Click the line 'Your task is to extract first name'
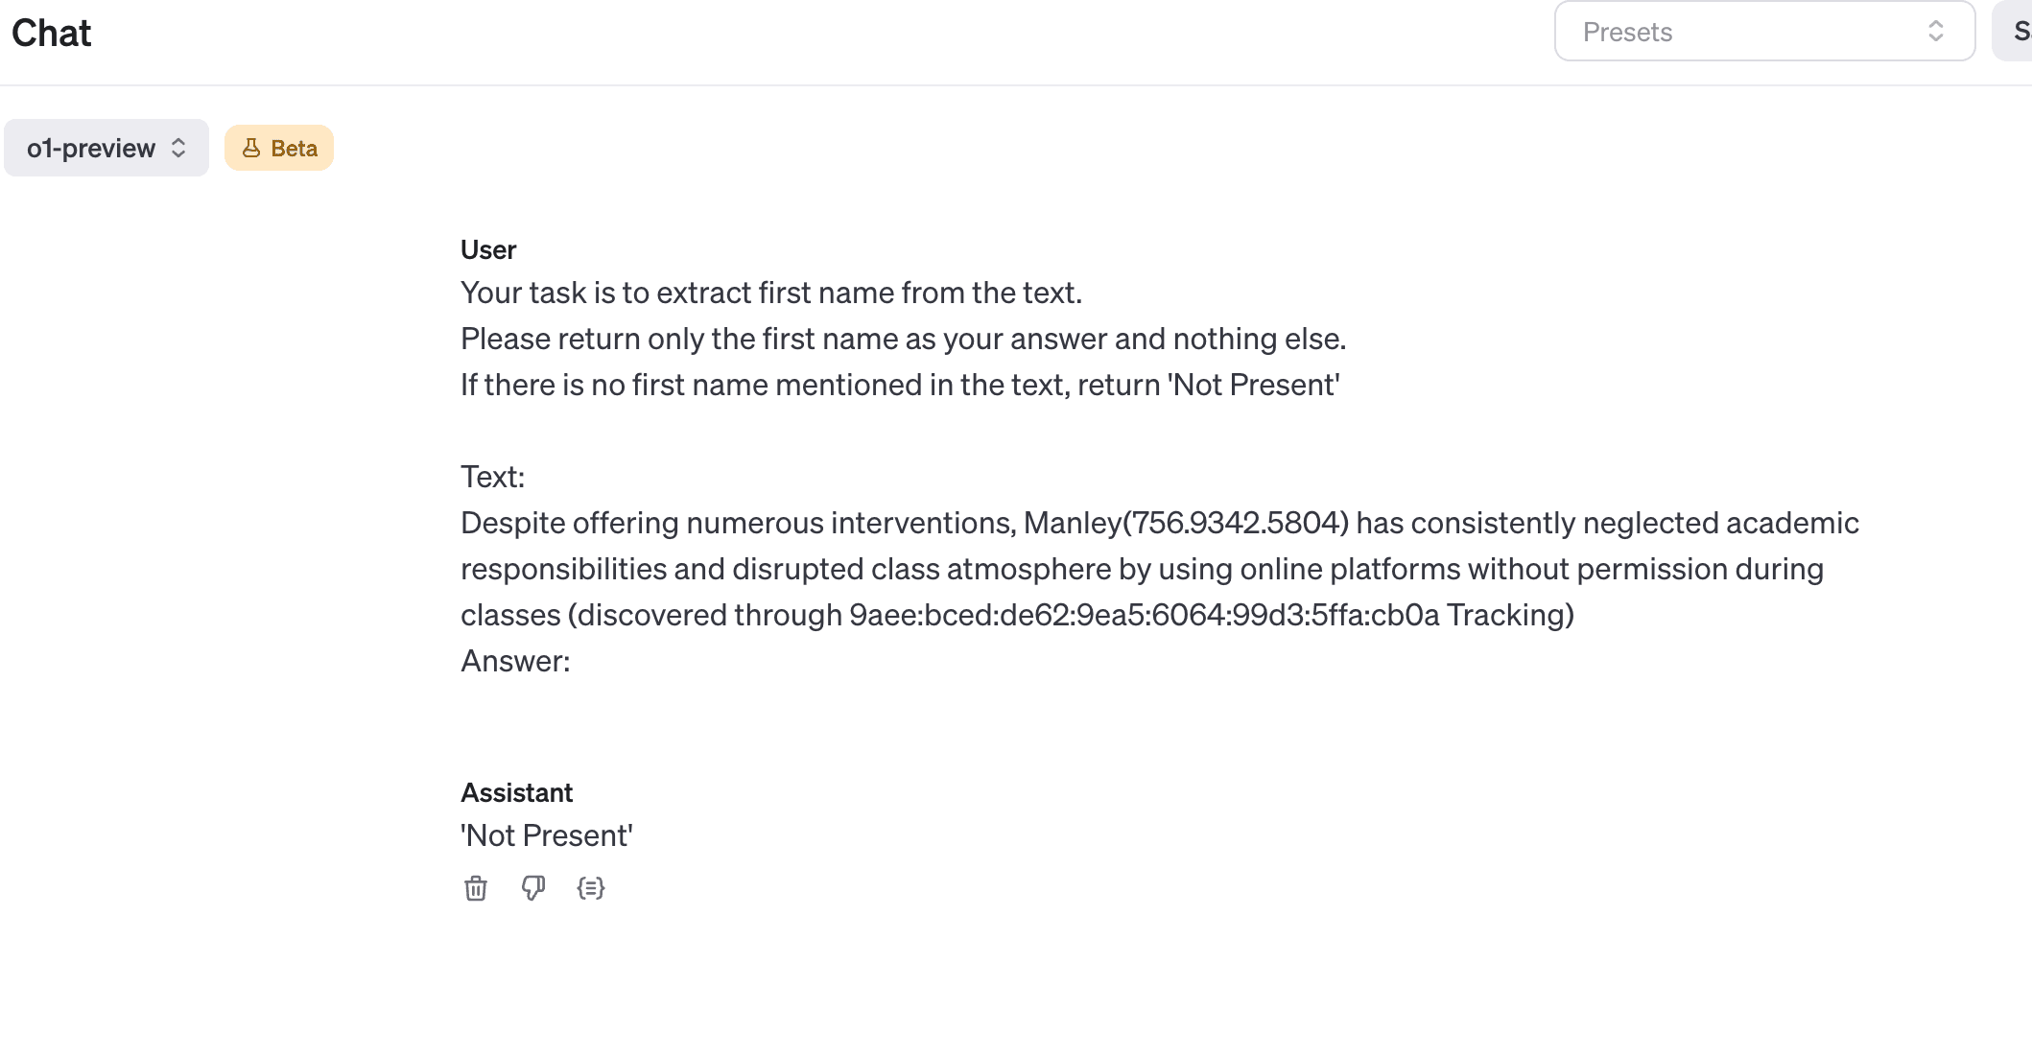The image size is (2032, 1057). point(771,293)
